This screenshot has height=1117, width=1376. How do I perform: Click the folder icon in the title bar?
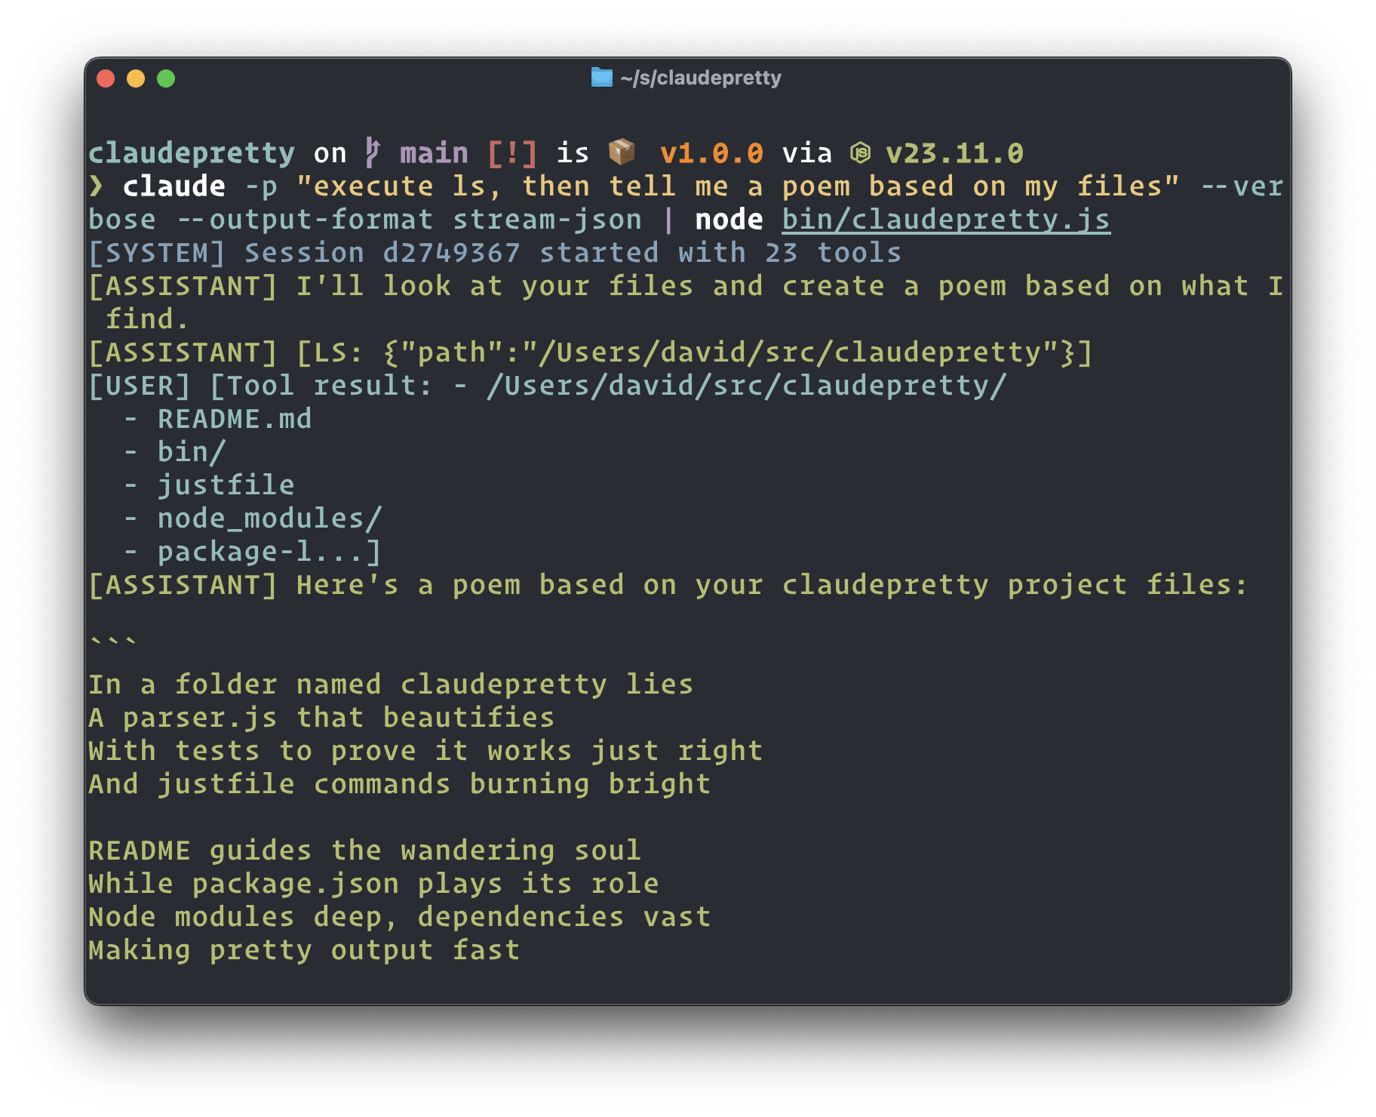click(601, 76)
